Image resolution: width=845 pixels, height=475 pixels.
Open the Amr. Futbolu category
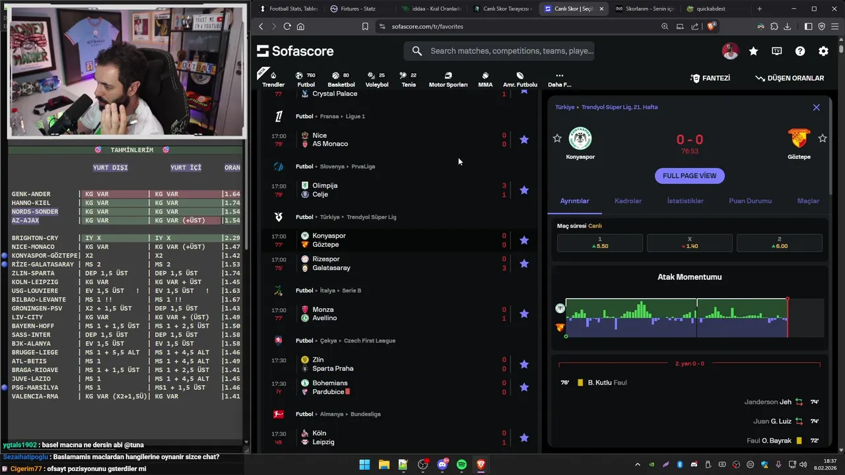coord(520,79)
